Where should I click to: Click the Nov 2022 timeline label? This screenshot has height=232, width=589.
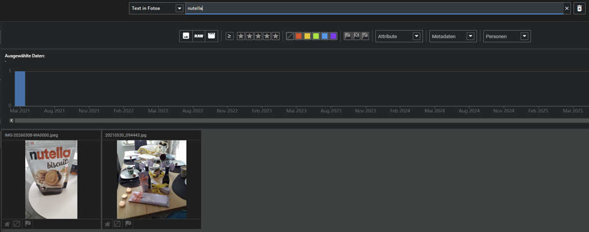227,111
